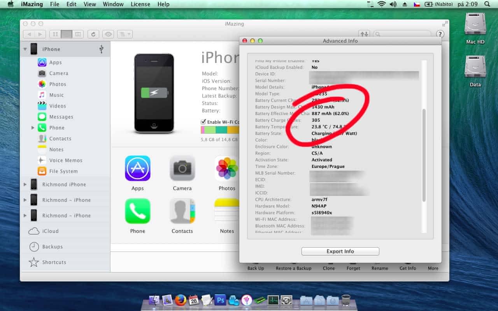Open Trash in the Dock
The height and width of the screenshot is (311, 498).
345,300
